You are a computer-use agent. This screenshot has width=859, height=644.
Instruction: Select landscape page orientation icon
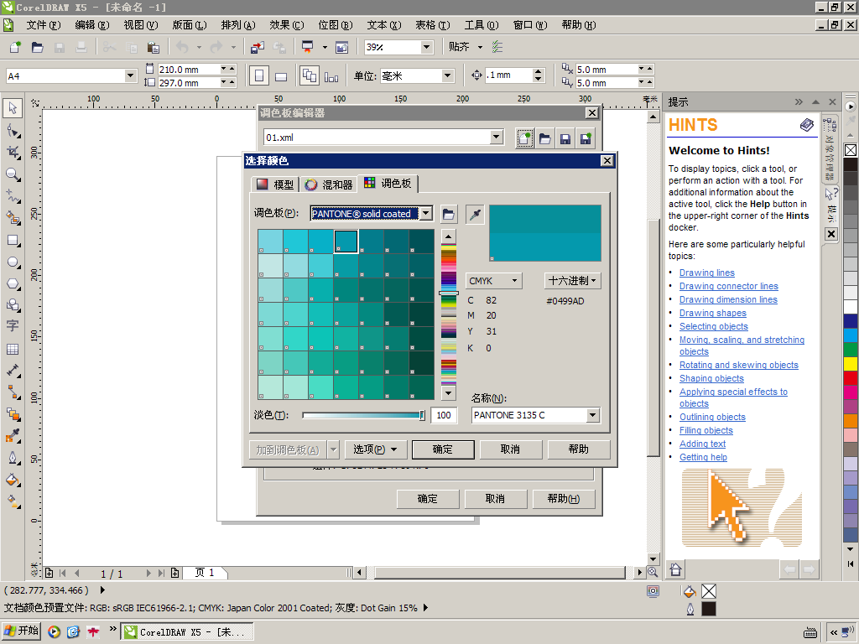coord(281,75)
